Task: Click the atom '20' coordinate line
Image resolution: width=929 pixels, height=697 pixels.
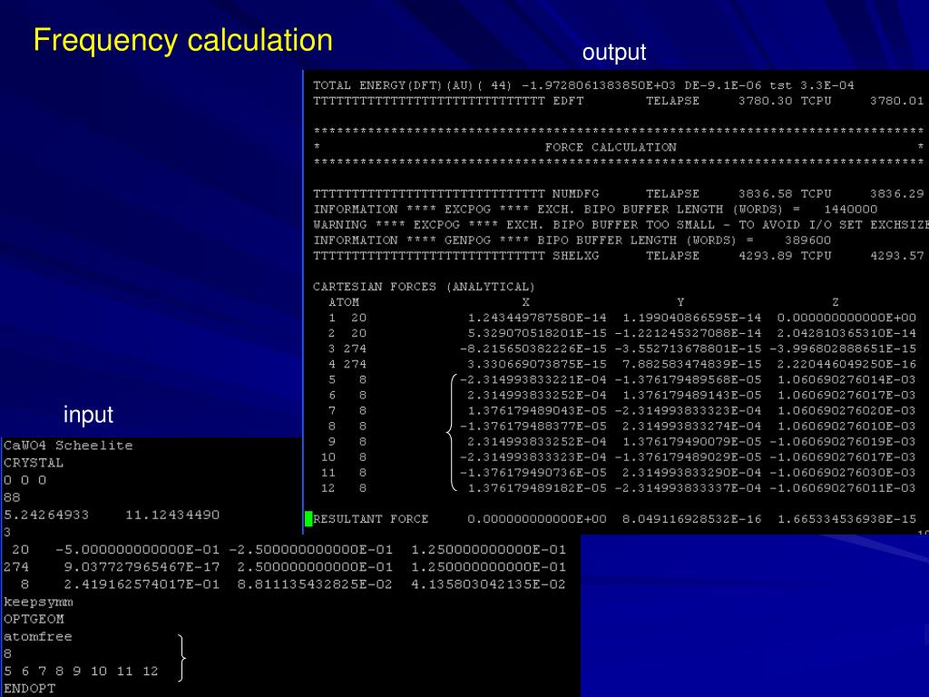Action: pos(288,549)
